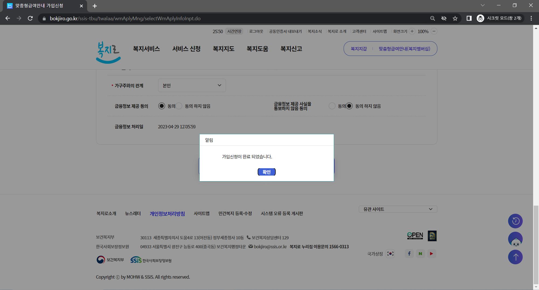Bookmark this page with the star icon

click(x=455, y=18)
